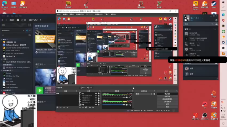Viewport: 227px width, 127px height.
Task: Click the 开始录制 button in OBS
Action: point(167,97)
